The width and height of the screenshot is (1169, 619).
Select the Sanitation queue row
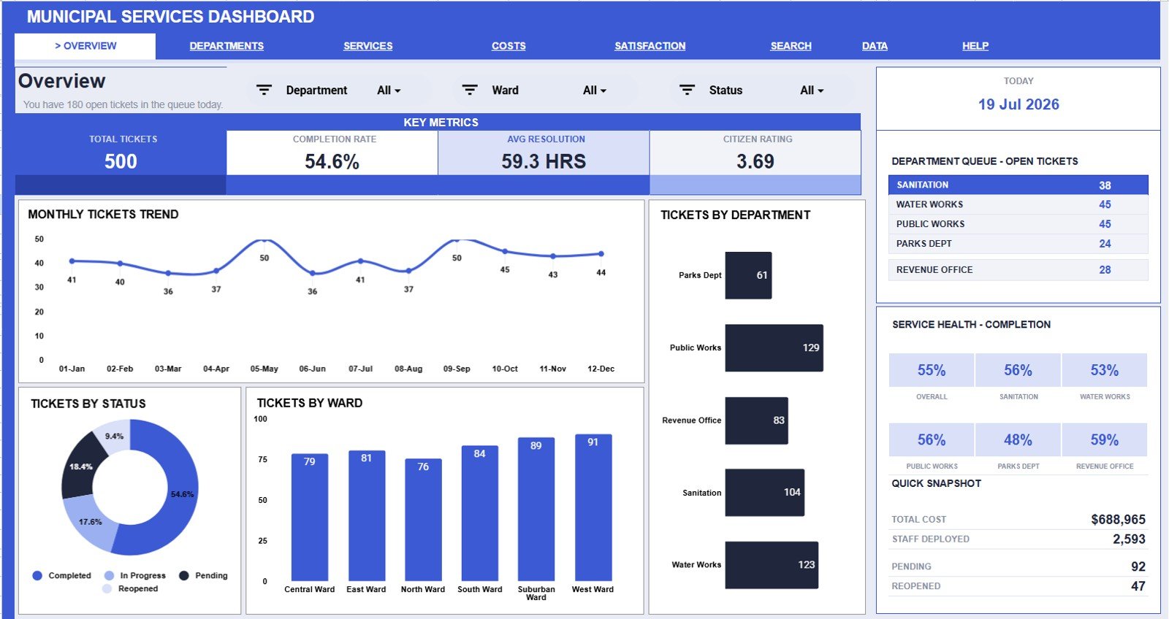point(1018,185)
